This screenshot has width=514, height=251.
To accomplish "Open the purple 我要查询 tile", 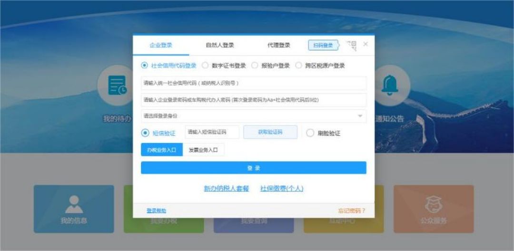I will (254, 226).
